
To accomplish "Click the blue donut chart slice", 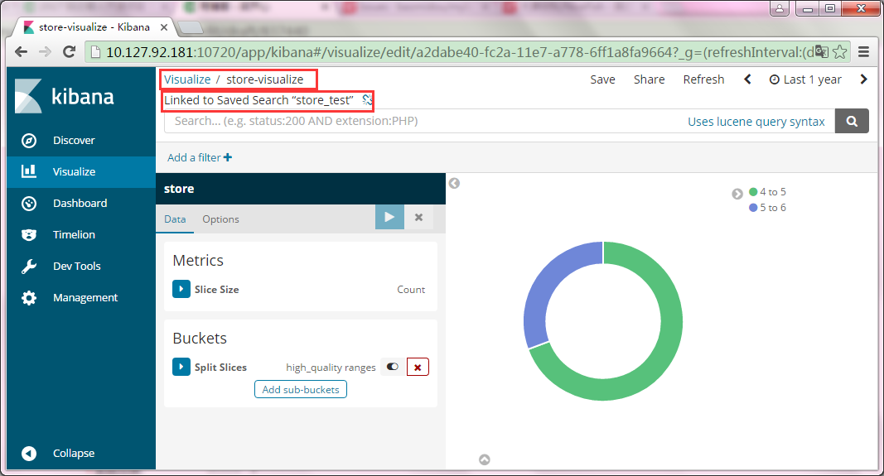I will [547, 287].
